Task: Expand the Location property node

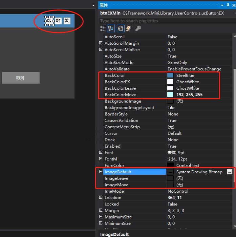Action: 101,198
